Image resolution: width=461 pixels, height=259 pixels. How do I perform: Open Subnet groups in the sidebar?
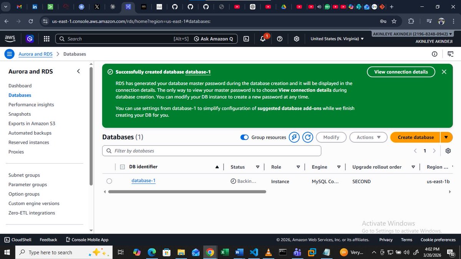coord(24,175)
